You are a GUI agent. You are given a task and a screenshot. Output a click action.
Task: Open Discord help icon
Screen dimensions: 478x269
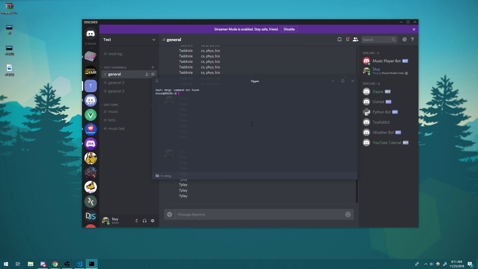click(412, 40)
